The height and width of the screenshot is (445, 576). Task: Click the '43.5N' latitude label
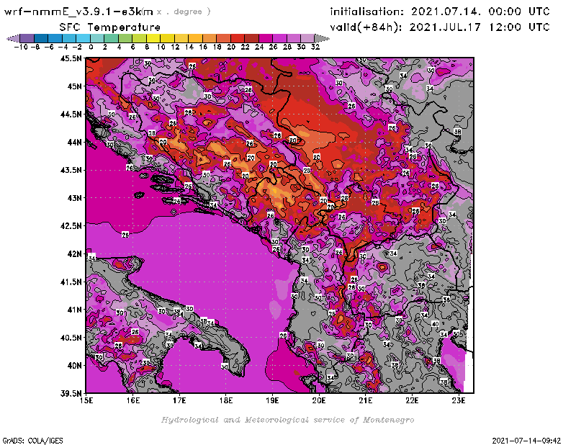tap(71, 170)
